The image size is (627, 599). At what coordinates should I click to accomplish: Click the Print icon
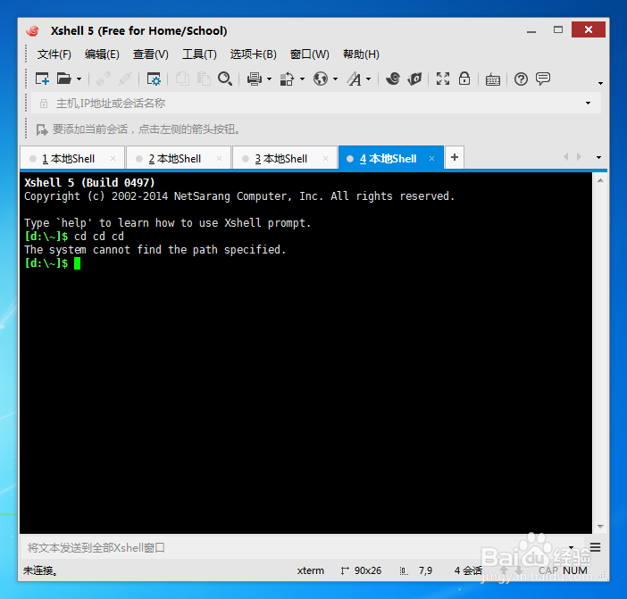[255, 79]
